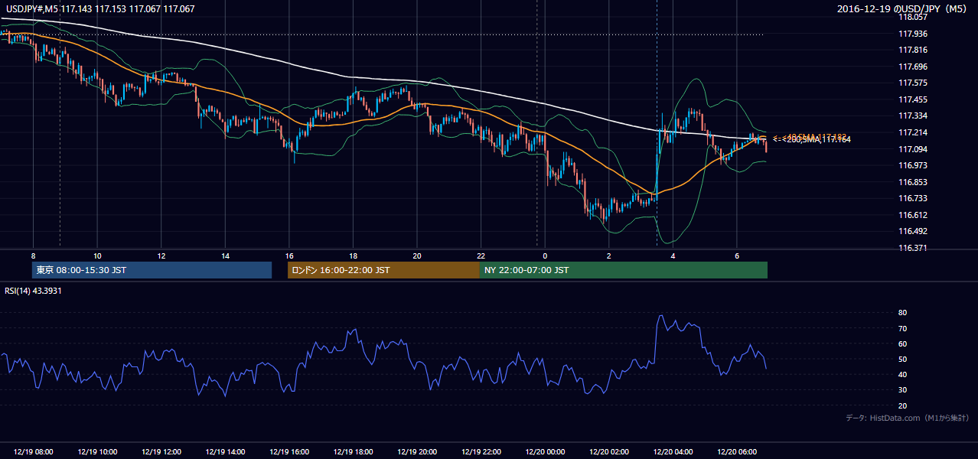
Task: Click the NY 22:00-07:00 JST session bar
Action: click(x=624, y=270)
